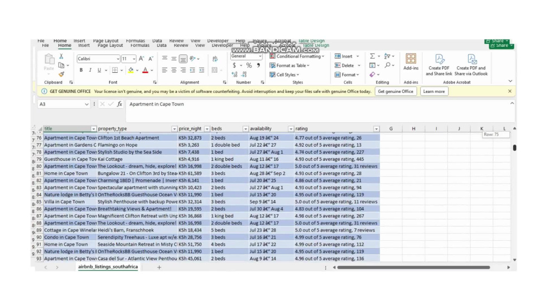
Task: Apply yellow Fill Color swatch
Action: click(131, 70)
